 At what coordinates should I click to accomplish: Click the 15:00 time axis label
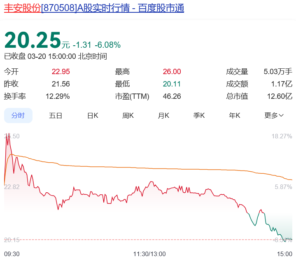[284, 254]
